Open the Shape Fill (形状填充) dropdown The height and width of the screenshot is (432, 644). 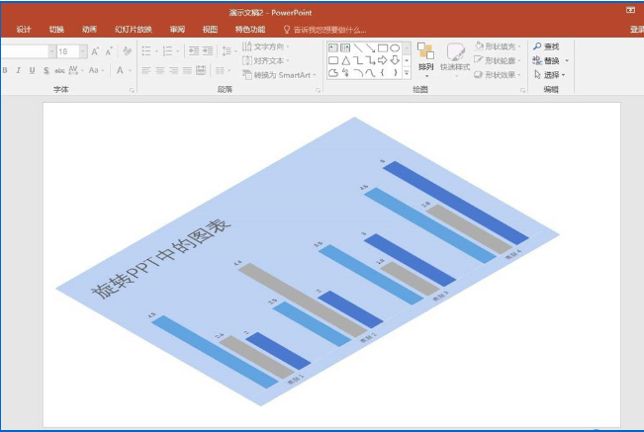pos(498,46)
